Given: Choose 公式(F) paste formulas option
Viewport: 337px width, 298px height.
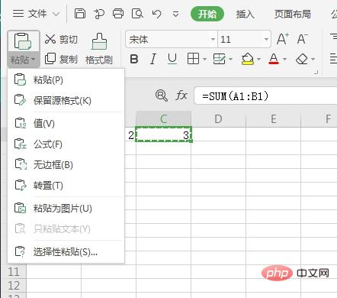Looking at the screenshot, I should [x=66, y=144].
